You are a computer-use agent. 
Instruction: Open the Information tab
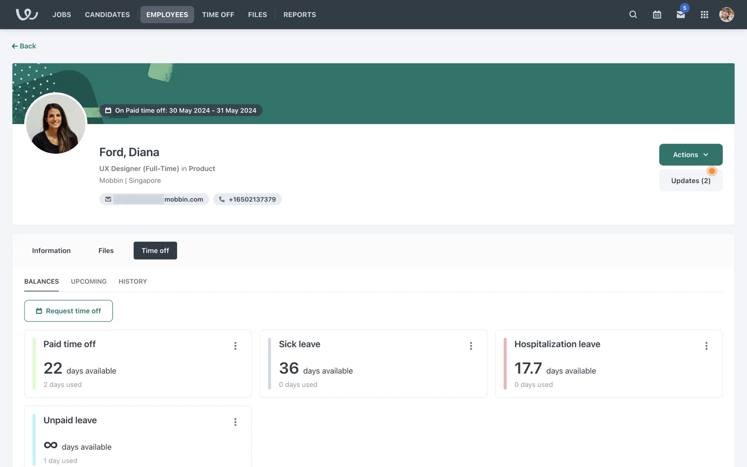[51, 251]
